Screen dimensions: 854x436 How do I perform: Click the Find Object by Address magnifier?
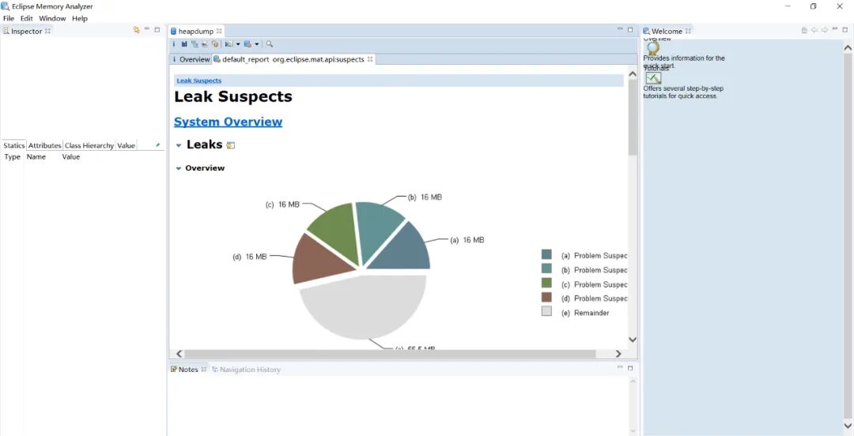point(269,44)
